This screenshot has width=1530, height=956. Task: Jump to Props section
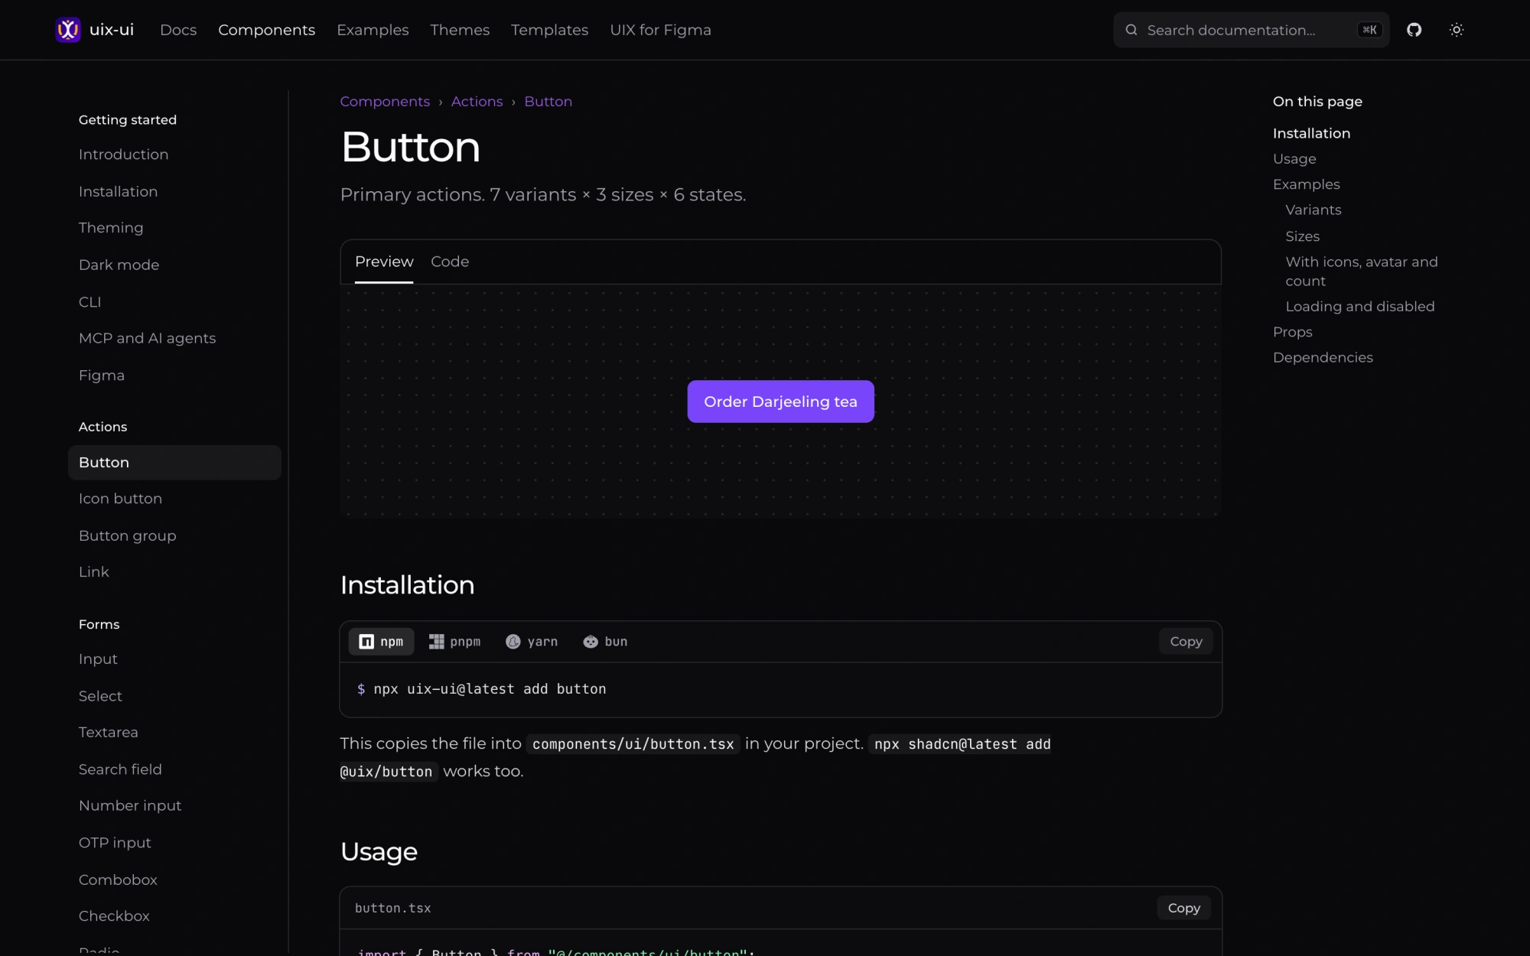[x=1292, y=332]
